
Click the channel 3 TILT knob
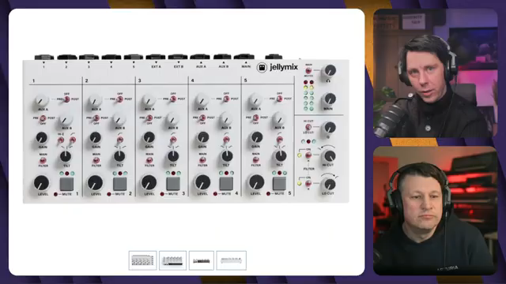click(x=173, y=156)
